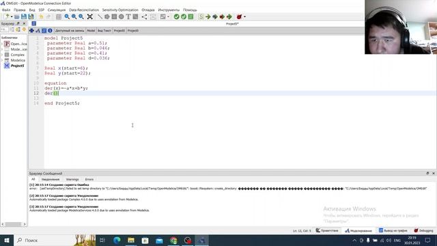This screenshot has width=437, height=246.
Task: Switch to Documentation View info button
Action: (50, 30)
